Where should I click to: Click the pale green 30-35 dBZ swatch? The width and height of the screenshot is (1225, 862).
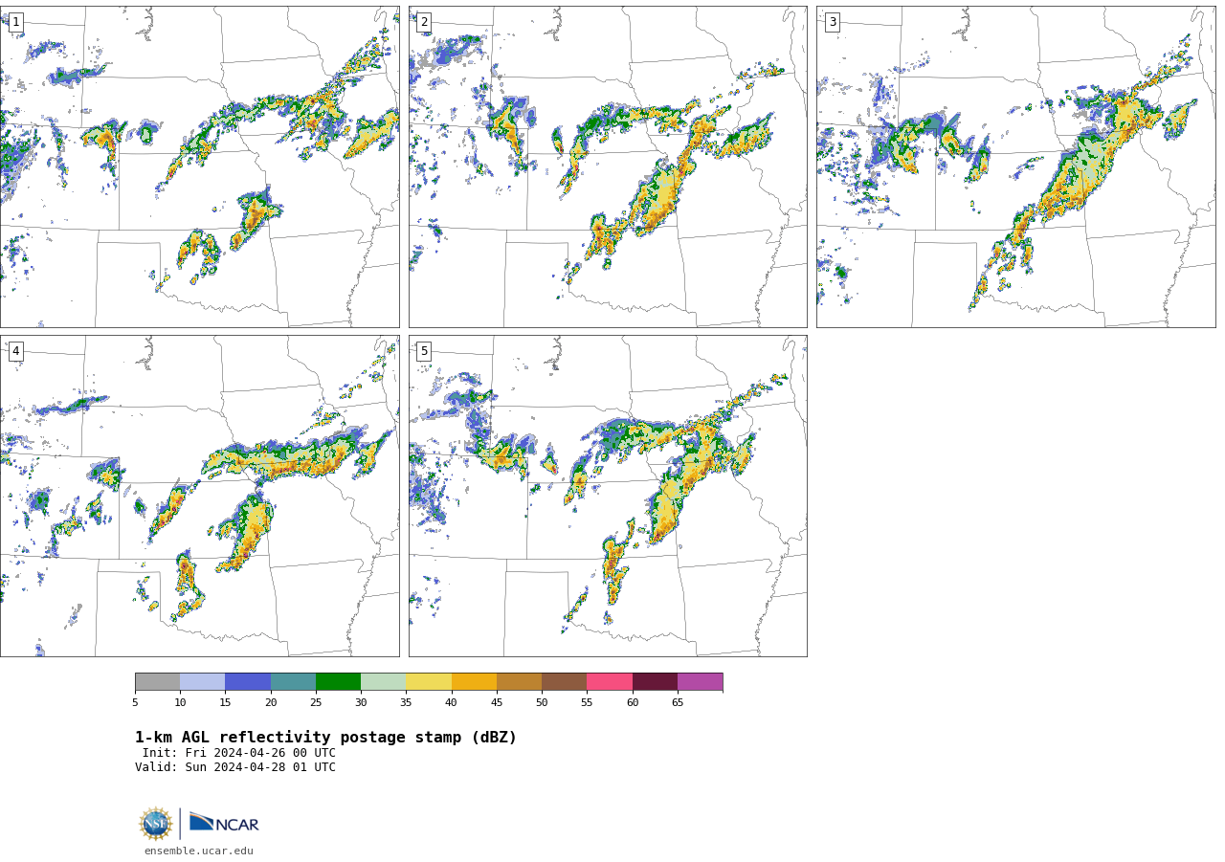click(x=383, y=681)
